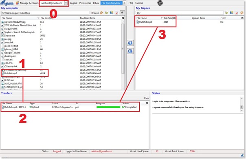Click the green upload progress bar
246x159 pixels.
coord(108,107)
